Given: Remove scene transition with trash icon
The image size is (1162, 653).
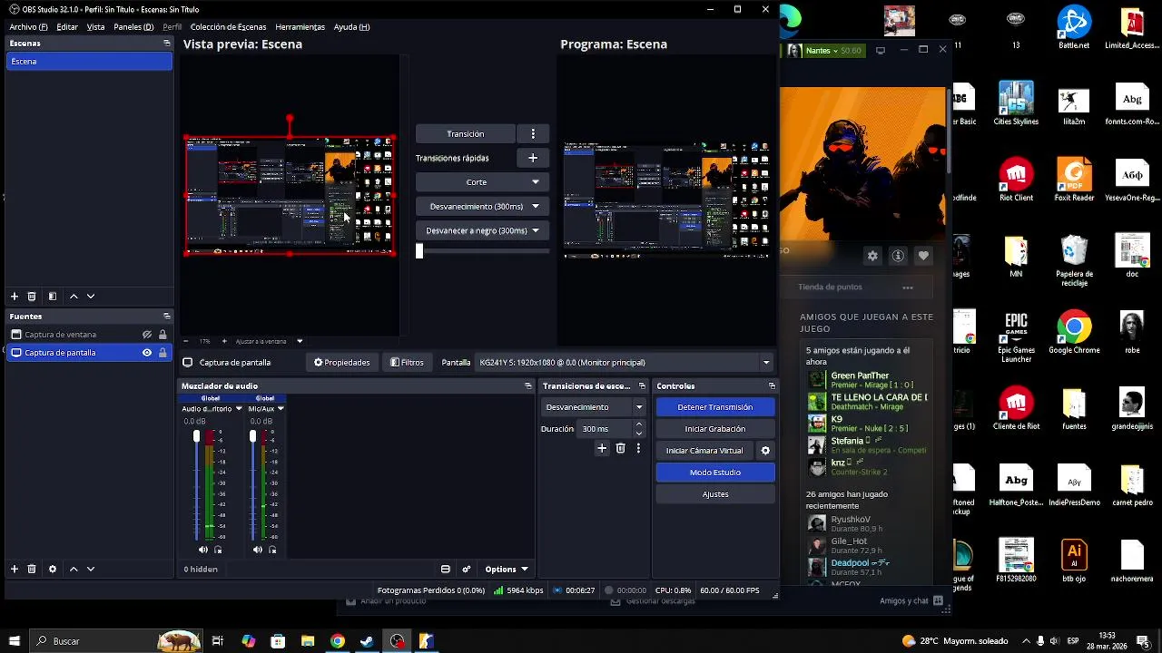Looking at the screenshot, I should coord(621,448).
